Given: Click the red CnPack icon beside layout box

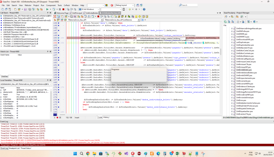Looking at the screenshot, I should point(112,5).
